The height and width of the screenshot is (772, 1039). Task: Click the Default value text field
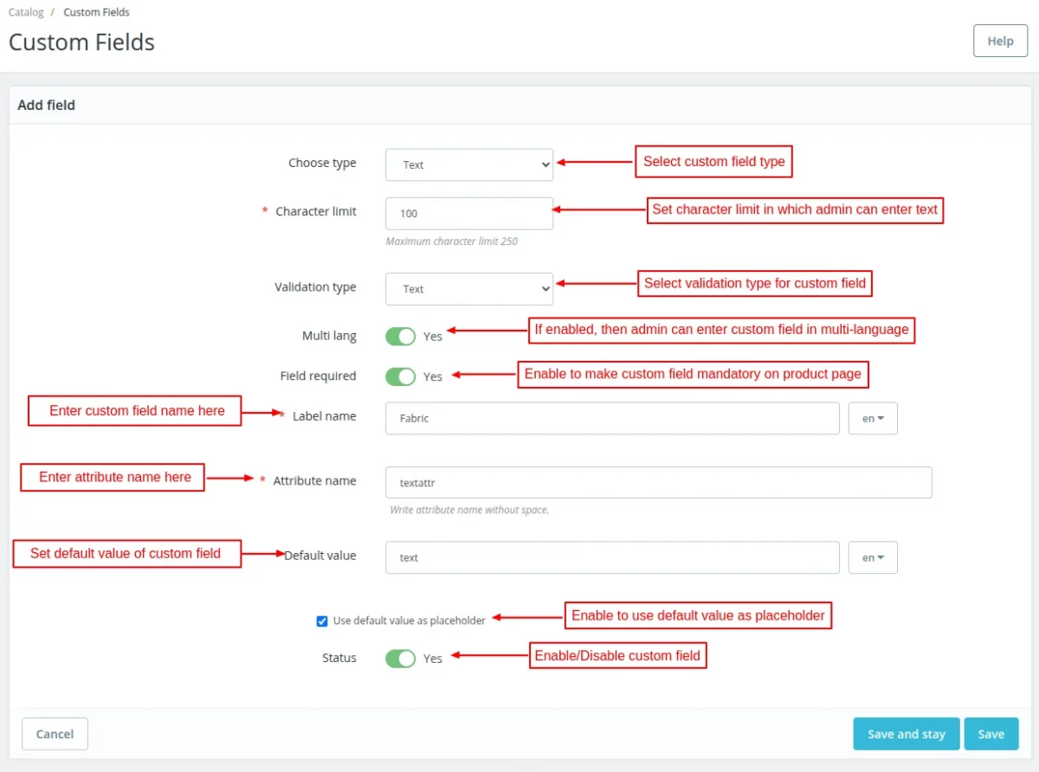click(x=612, y=557)
